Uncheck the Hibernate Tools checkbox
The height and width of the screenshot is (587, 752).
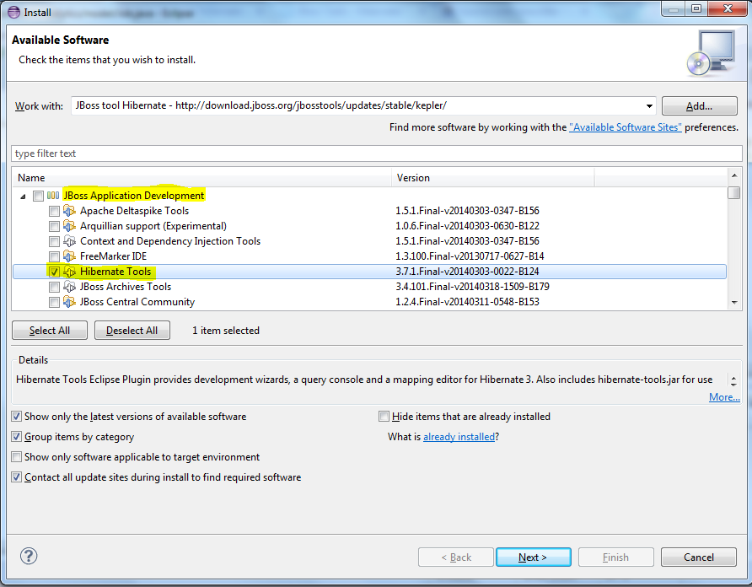tap(54, 272)
